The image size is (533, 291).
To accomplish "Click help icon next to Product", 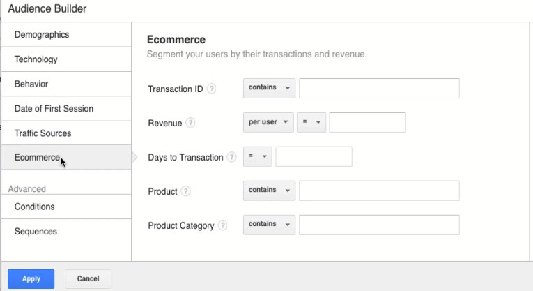I will 186,191.
